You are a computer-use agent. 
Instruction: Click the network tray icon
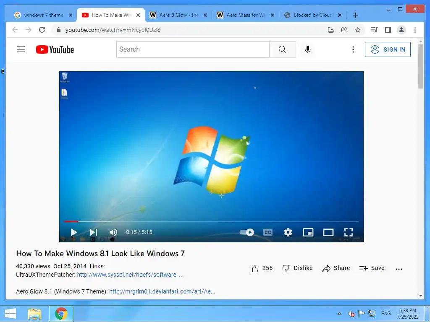372,314
